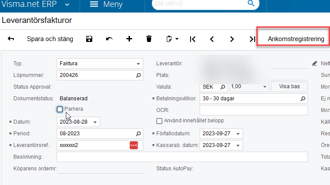Click into the Sök search field
This screenshot has width=330, height=185.
[200, 3]
